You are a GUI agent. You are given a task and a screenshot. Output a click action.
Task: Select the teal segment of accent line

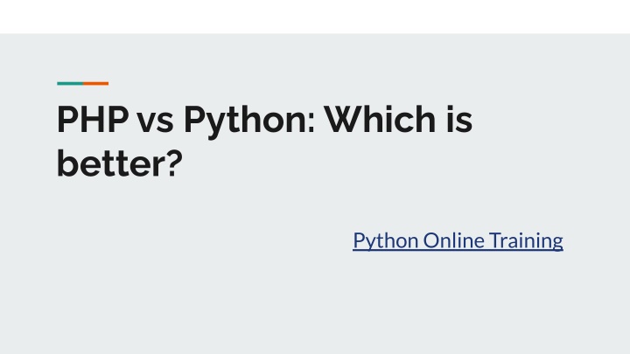coord(70,84)
